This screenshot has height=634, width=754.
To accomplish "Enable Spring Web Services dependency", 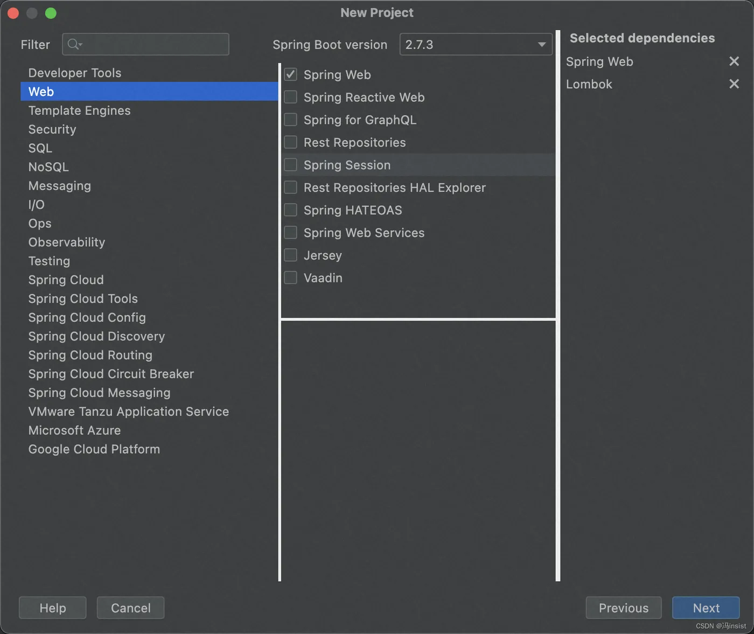I will click(x=290, y=233).
